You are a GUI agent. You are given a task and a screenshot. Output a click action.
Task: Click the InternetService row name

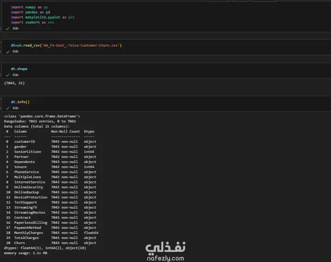click(x=30, y=182)
